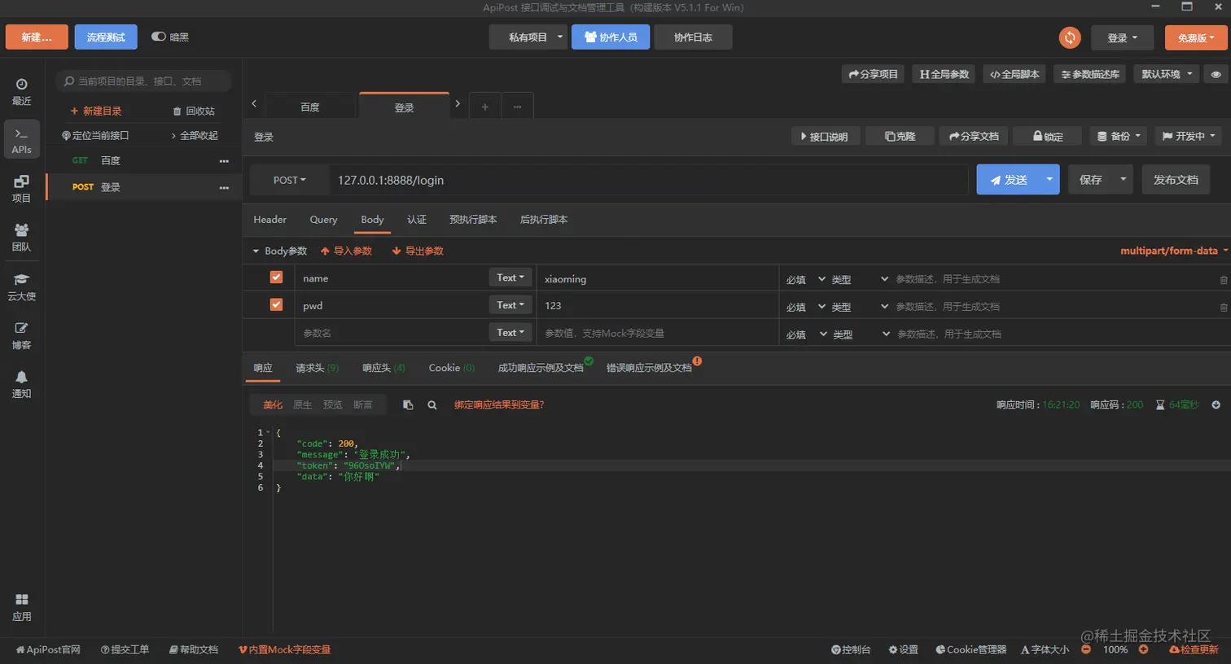Delete the name parameter row trash icon
This screenshot has height=664, width=1231.
click(1223, 280)
